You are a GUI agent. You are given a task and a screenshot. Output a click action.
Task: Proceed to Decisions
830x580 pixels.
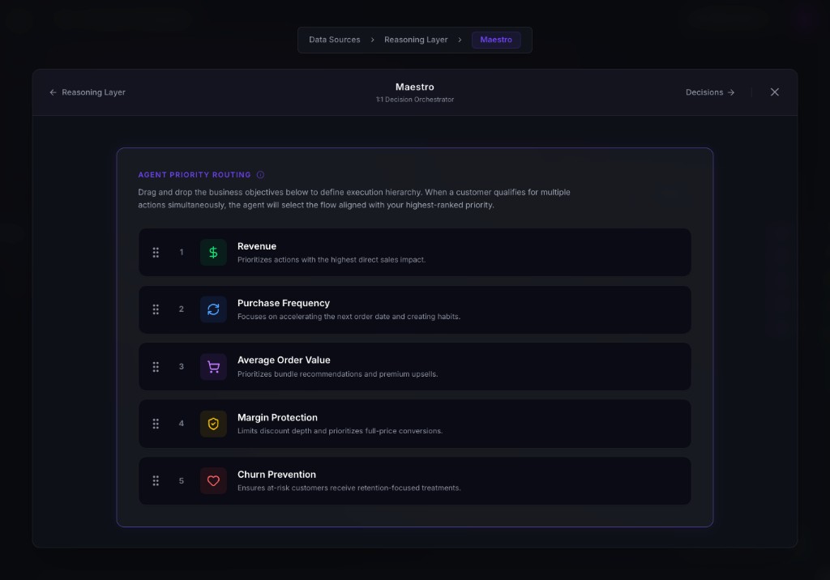coord(710,92)
